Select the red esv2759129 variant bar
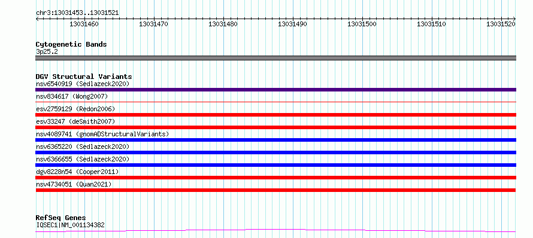The width and height of the screenshot is (533, 238). (x=275, y=115)
